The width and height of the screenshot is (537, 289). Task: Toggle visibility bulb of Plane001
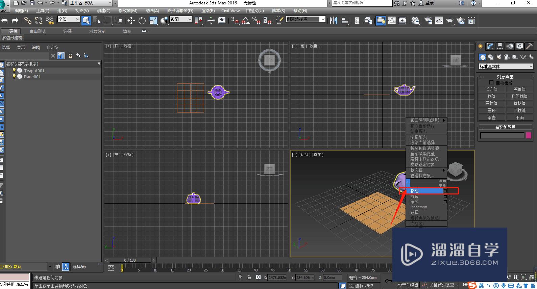point(14,76)
